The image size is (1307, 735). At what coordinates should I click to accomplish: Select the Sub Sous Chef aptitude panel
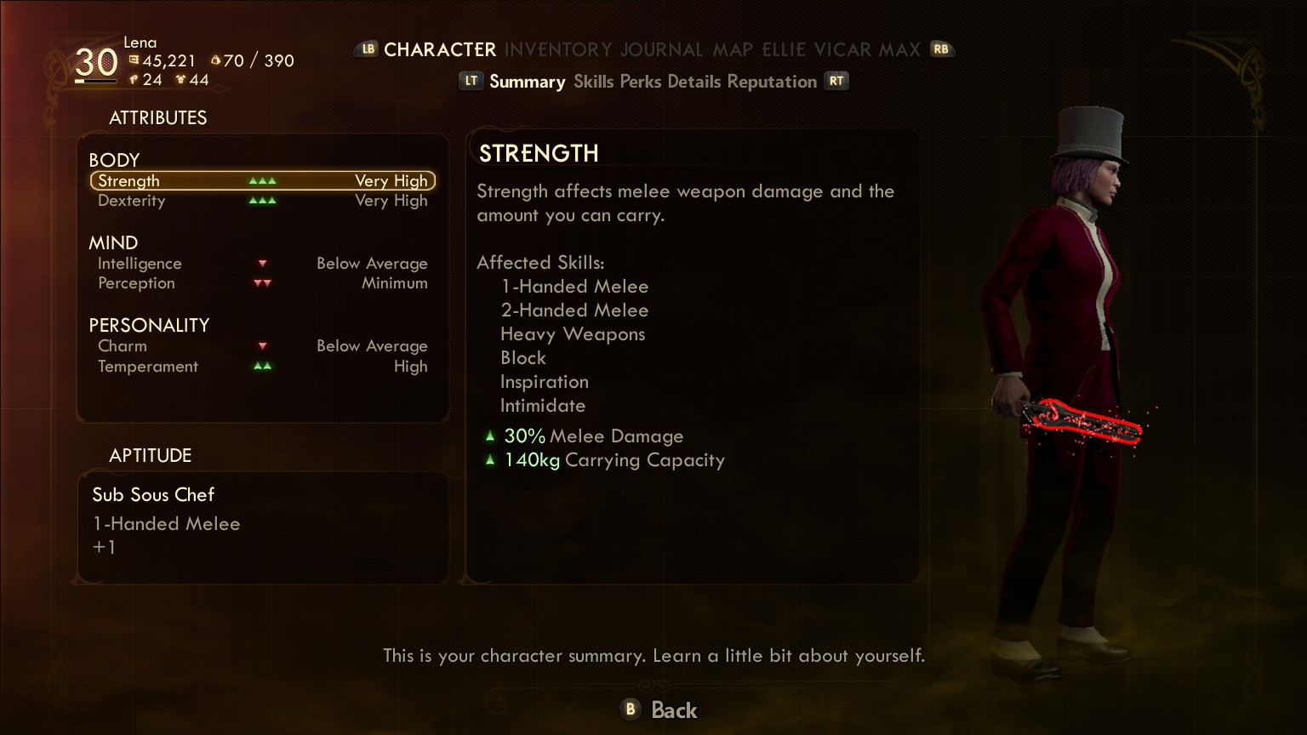pos(263,527)
